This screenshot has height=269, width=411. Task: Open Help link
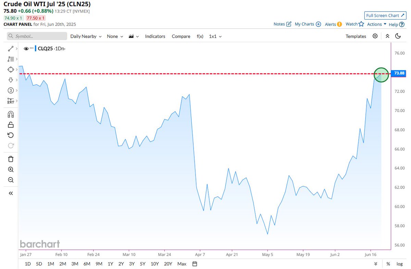(397, 24)
